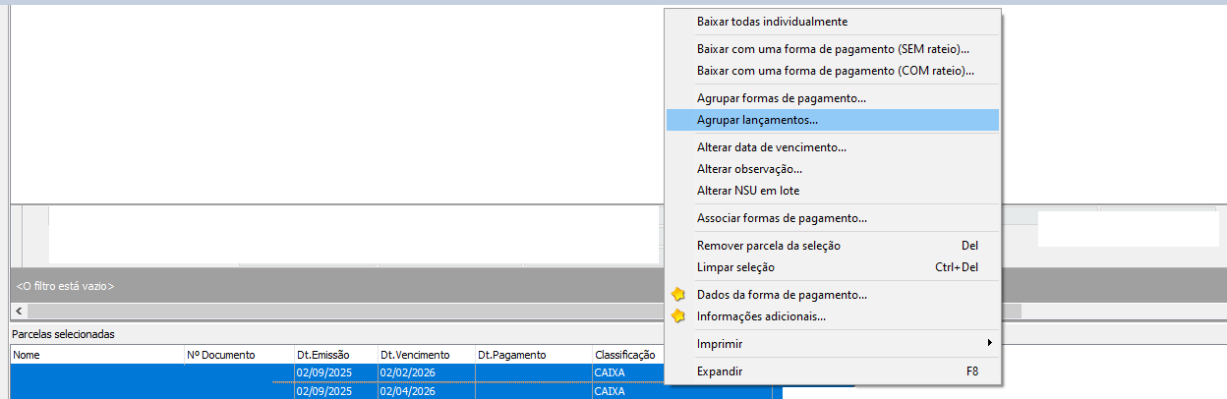The height and width of the screenshot is (399, 1227).
Task: Click Alterar observação menu item
Action: pyautogui.click(x=749, y=169)
